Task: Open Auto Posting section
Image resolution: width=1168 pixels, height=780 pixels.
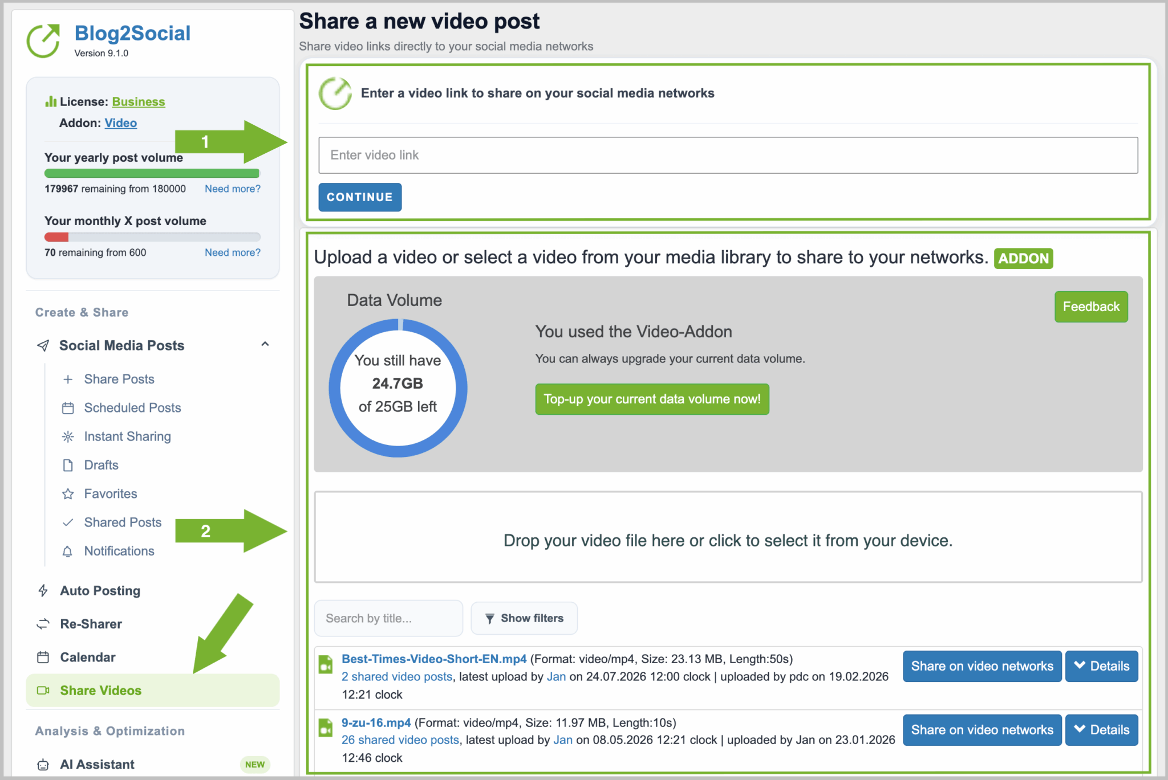Action: [x=100, y=591]
